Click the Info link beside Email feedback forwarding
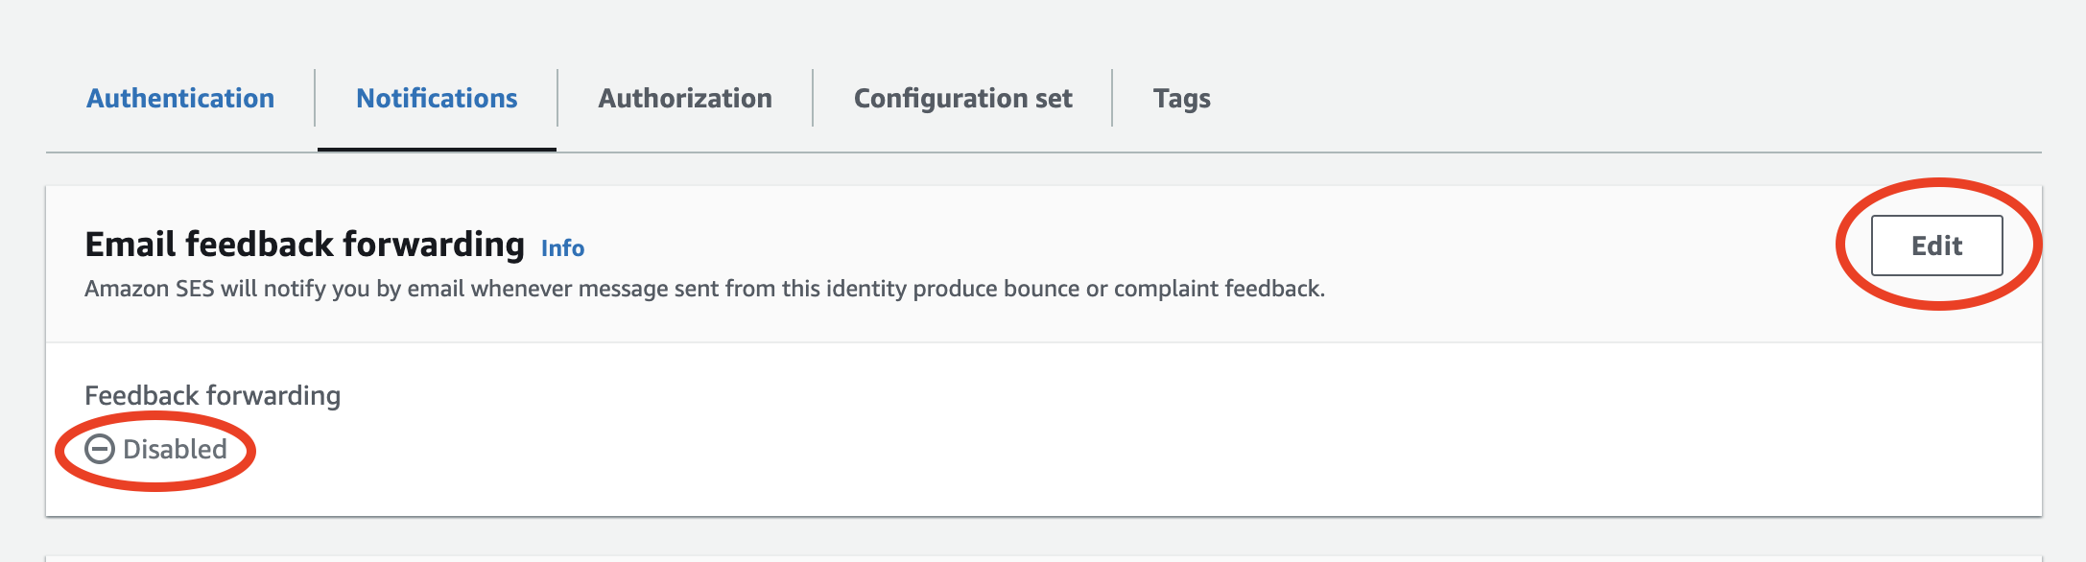Viewport: 2086px width, 562px height. coord(564,247)
